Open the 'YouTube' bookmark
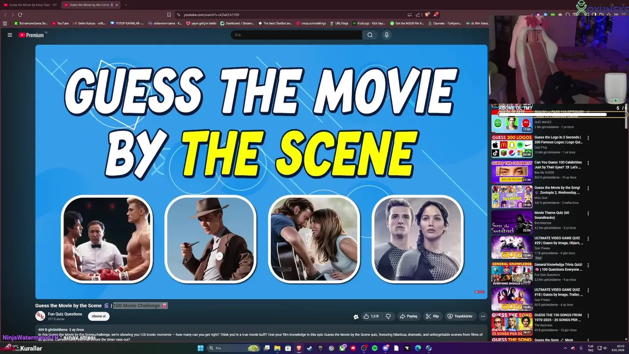The image size is (629, 354). (61, 23)
